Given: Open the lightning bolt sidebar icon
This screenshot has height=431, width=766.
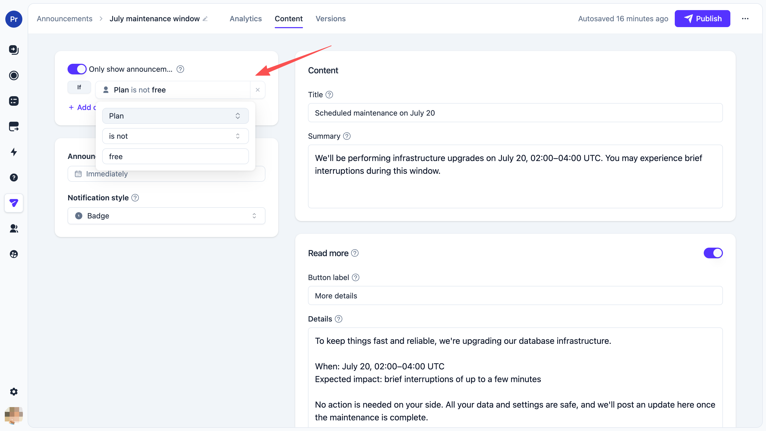Looking at the screenshot, I should tap(14, 152).
